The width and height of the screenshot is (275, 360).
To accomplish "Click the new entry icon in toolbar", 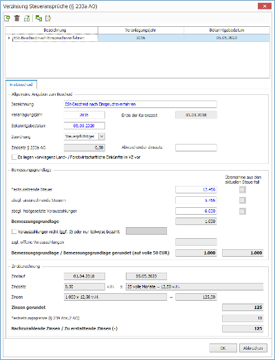I will coord(7,18).
